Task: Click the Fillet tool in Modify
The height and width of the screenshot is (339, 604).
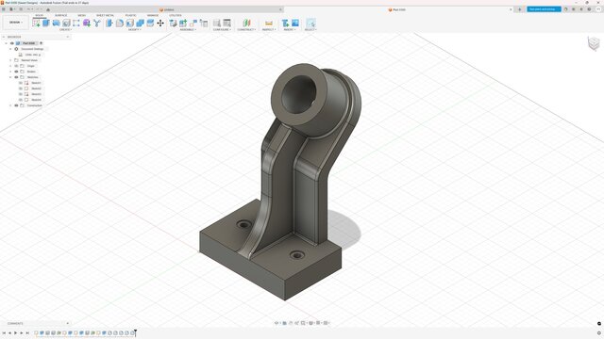Action: (120, 23)
